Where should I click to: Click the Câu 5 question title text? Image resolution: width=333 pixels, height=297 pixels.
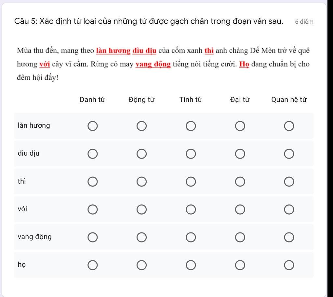pyautogui.click(x=149, y=21)
